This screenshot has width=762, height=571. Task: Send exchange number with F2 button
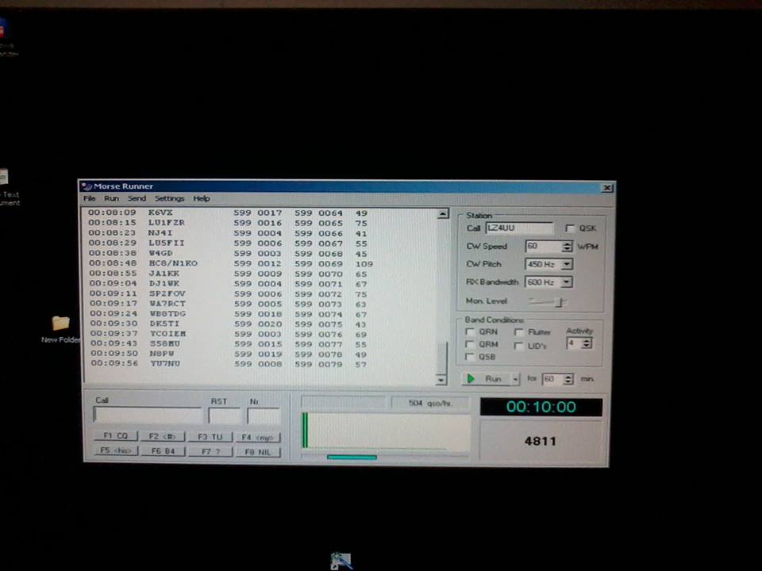[163, 436]
